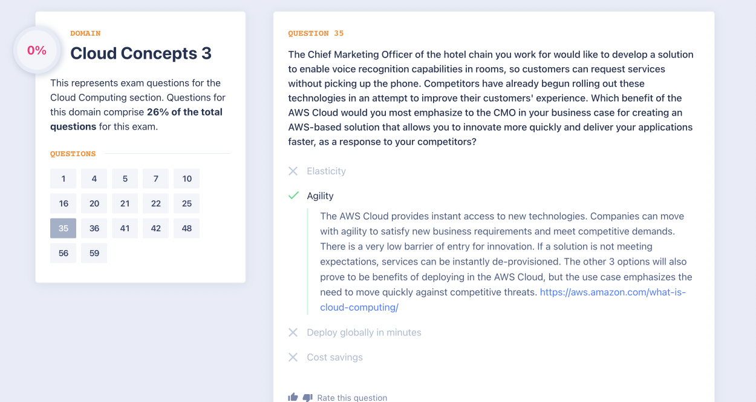Select the Elasticity answer option
This screenshot has width=756, height=402.
326,171
